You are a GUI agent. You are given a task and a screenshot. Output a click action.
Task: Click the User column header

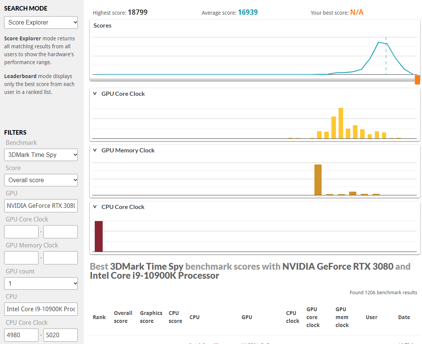tap(371, 317)
